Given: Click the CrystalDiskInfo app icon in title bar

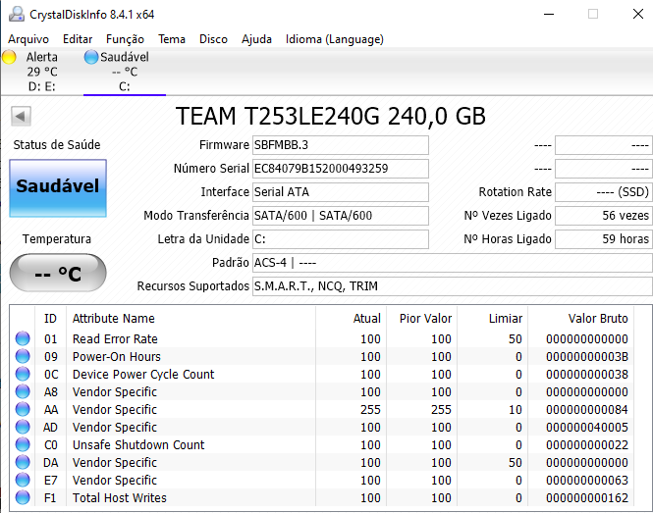Looking at the screenshot, I should pos(17,14).
